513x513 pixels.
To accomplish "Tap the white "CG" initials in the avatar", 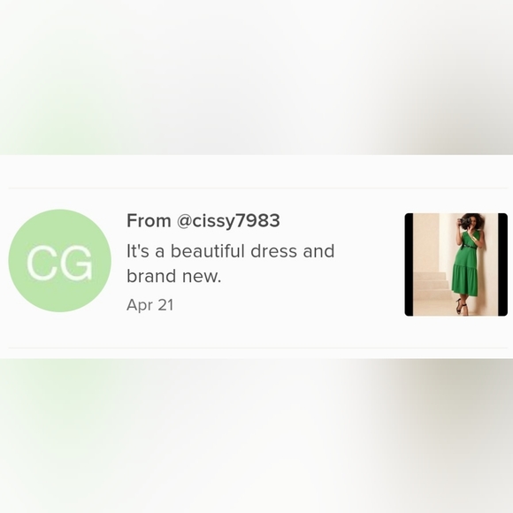I will point(59,263).
